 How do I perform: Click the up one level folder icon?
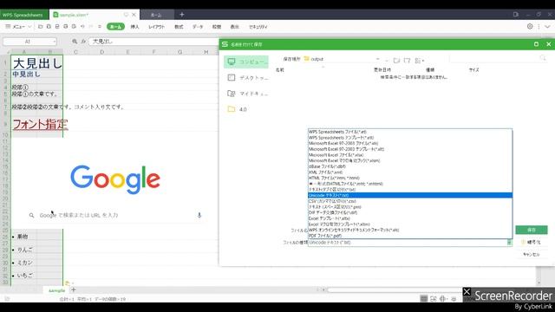(397, 61)
